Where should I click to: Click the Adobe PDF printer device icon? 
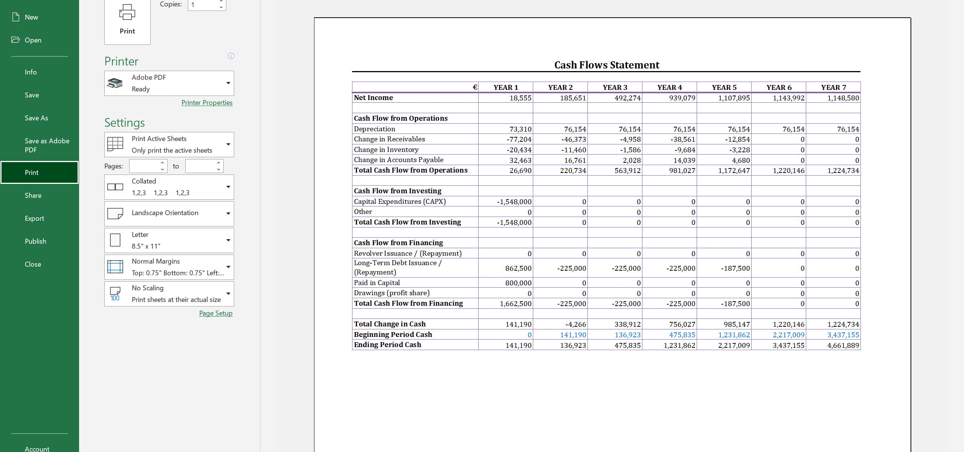[115, 83]
